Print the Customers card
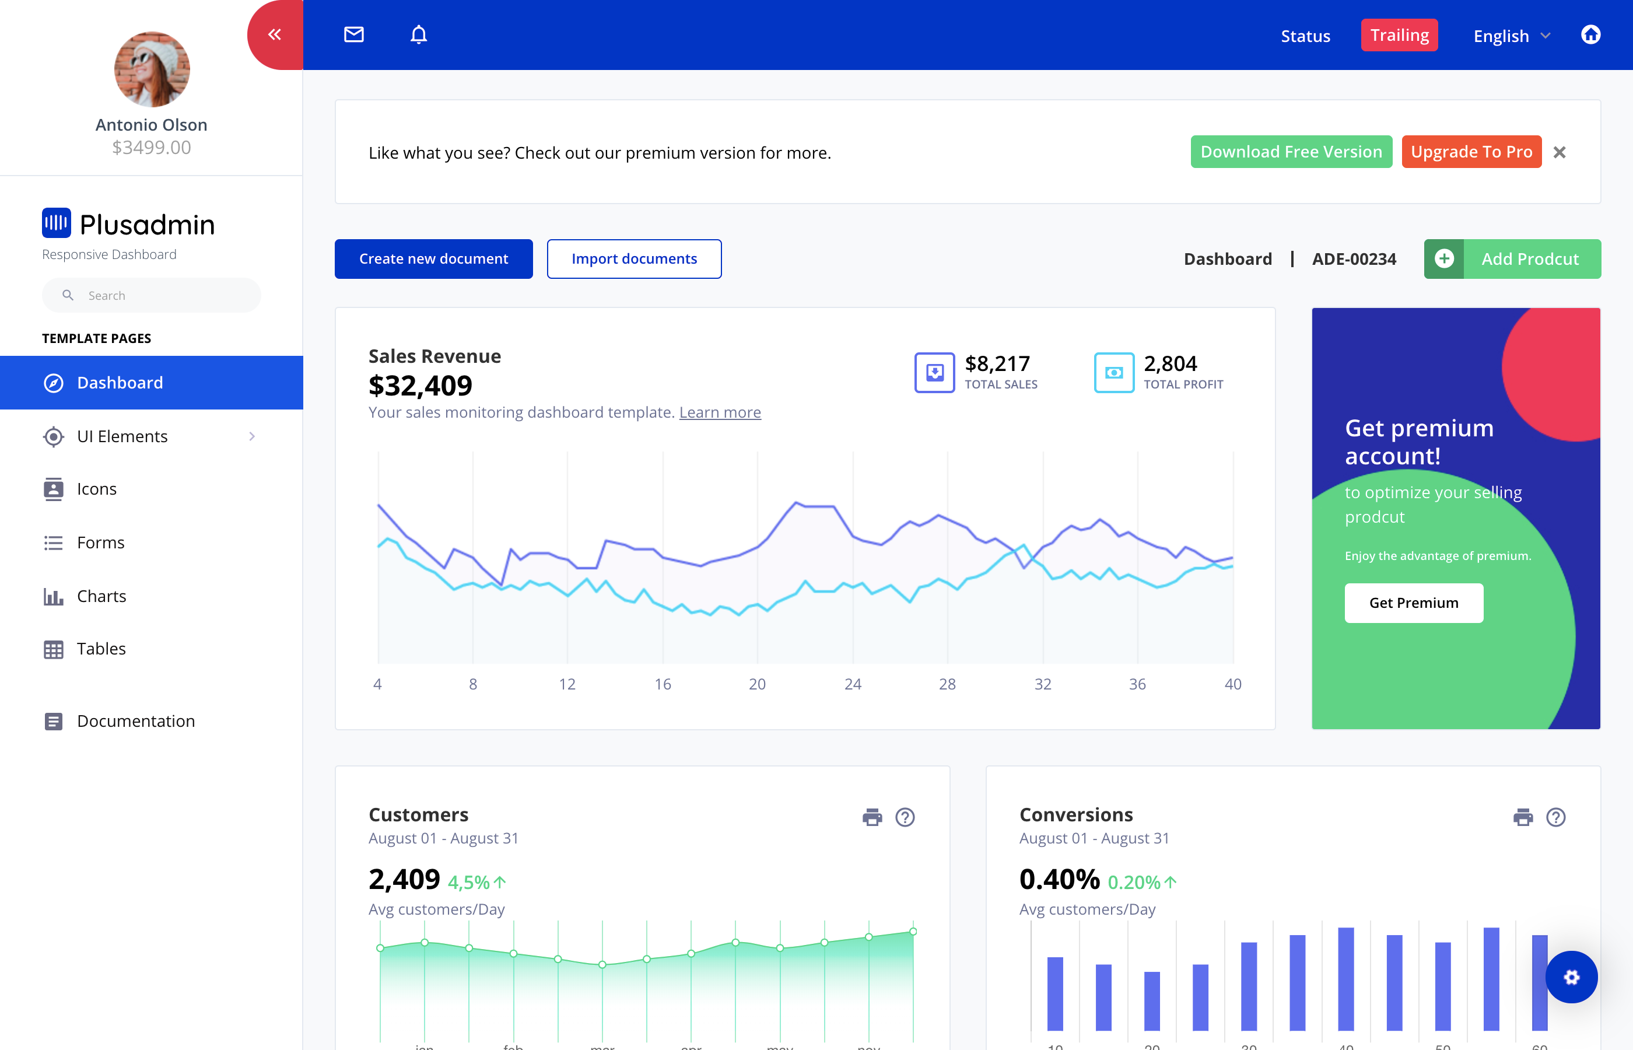The height and width of the screenshot is (1050, 1633). (x=872, y=817)
